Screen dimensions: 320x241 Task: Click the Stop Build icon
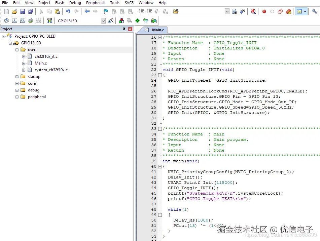(x=39, y=21)
